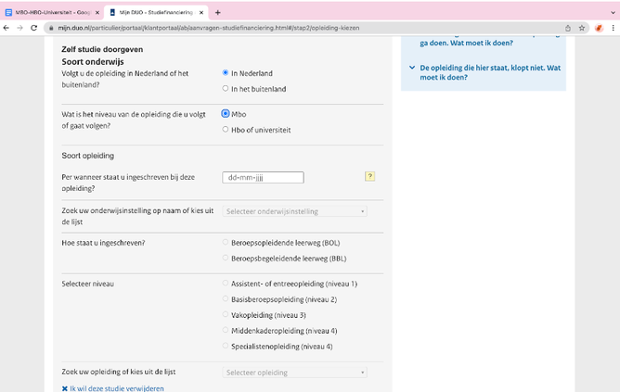Open the "Selecteer onderwijsinstelling" dropdown
Image resolution: width=620 pixels, height=392 pixels.
[295, 211]
